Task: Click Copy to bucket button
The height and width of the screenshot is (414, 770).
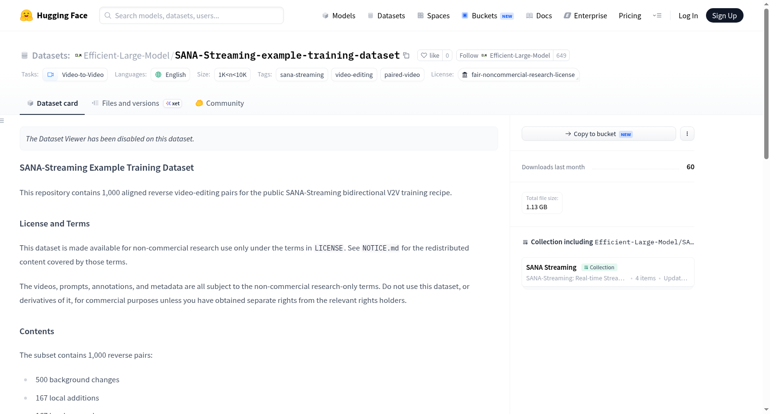Action: [599, 134]
